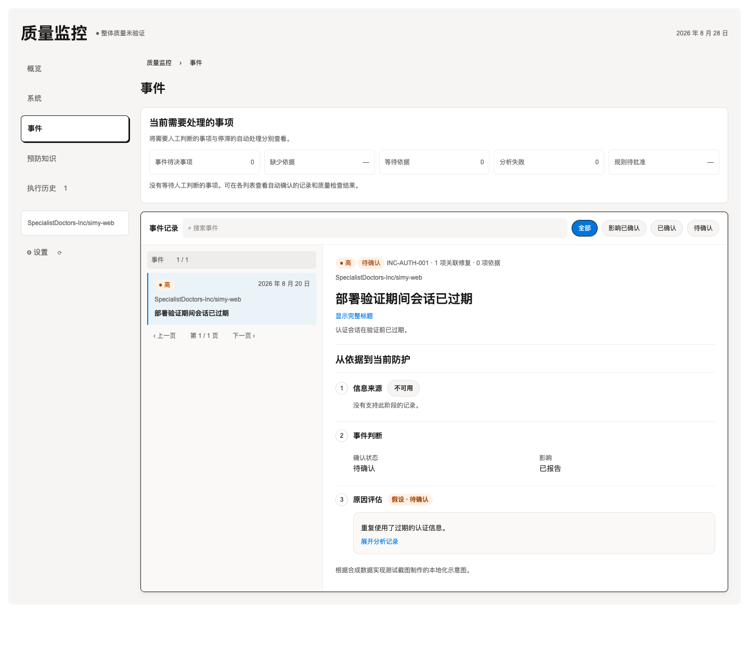Click step number 2 circle for 事件判断
This screenshot has width=749, height=655.
click(342, 436)
